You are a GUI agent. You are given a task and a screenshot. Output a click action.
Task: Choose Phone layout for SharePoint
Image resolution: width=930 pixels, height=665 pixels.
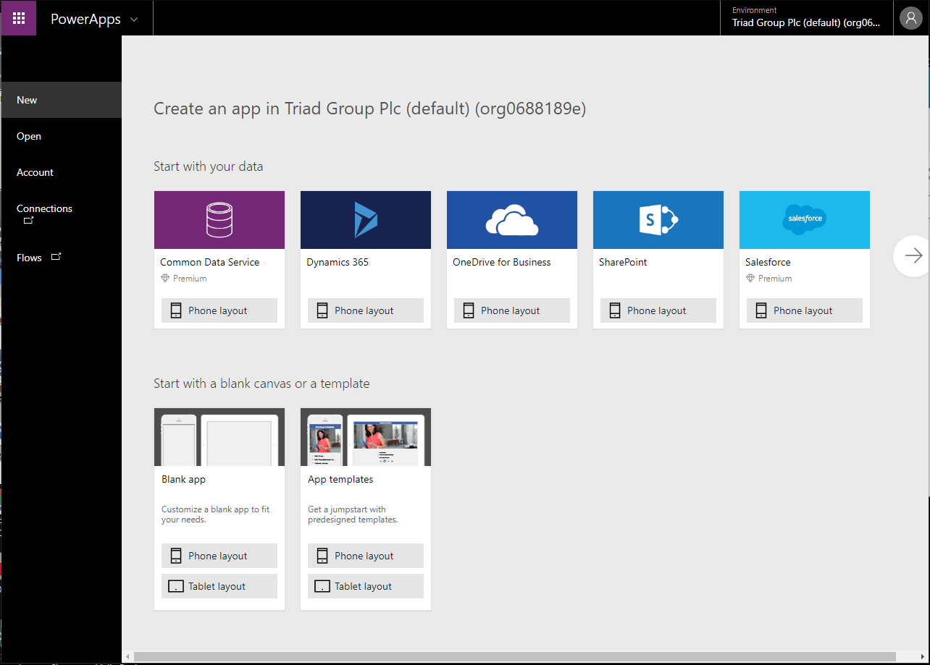658,310
